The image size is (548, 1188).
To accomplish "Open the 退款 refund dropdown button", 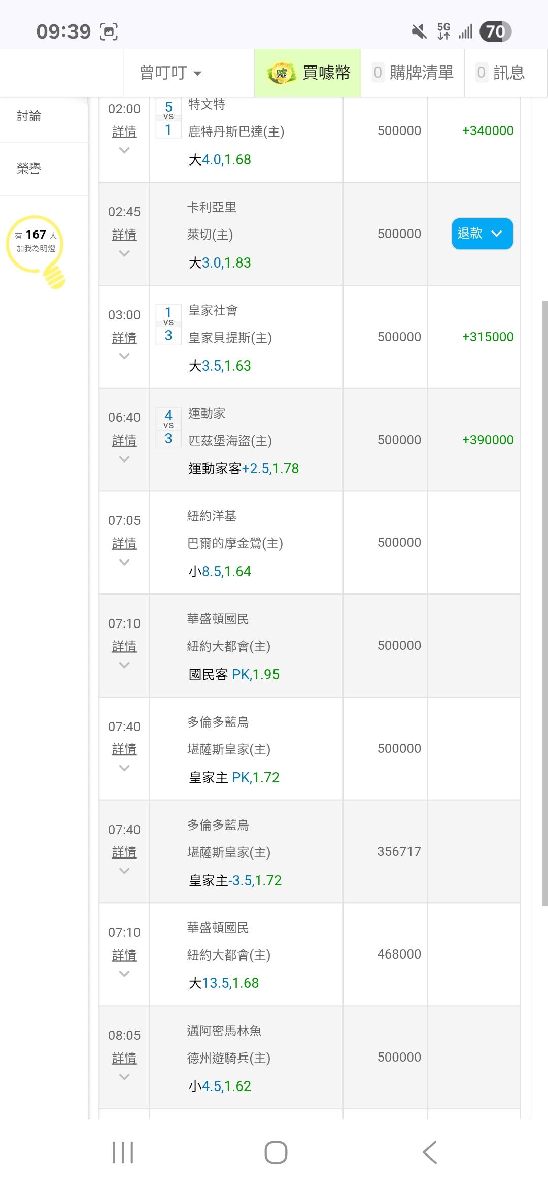I will coord(482,234).
